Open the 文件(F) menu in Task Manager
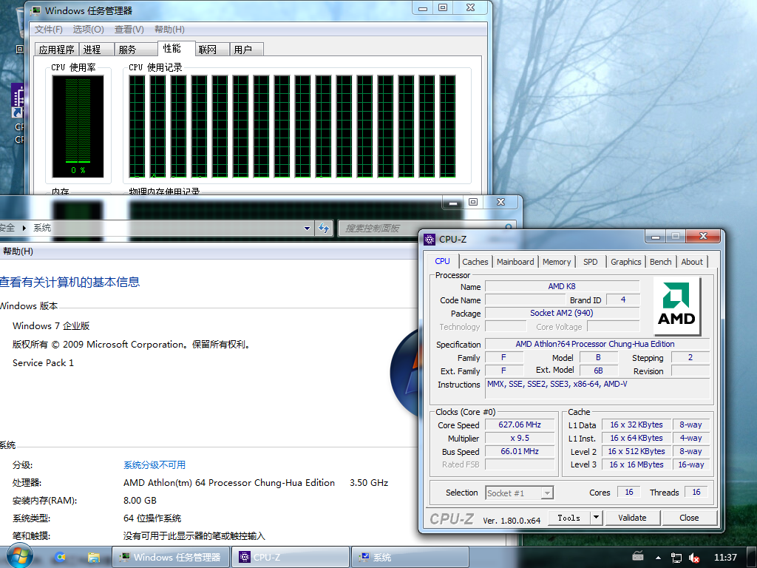The image size is (757, 568). [48, 29]
